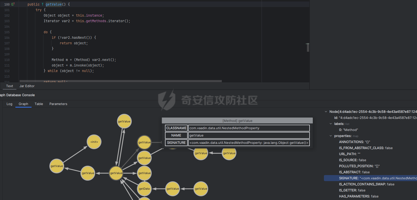This screenshot has width=417, height=200.
Task: Select the getValue node right of getData
Action: tap(173, 189)
